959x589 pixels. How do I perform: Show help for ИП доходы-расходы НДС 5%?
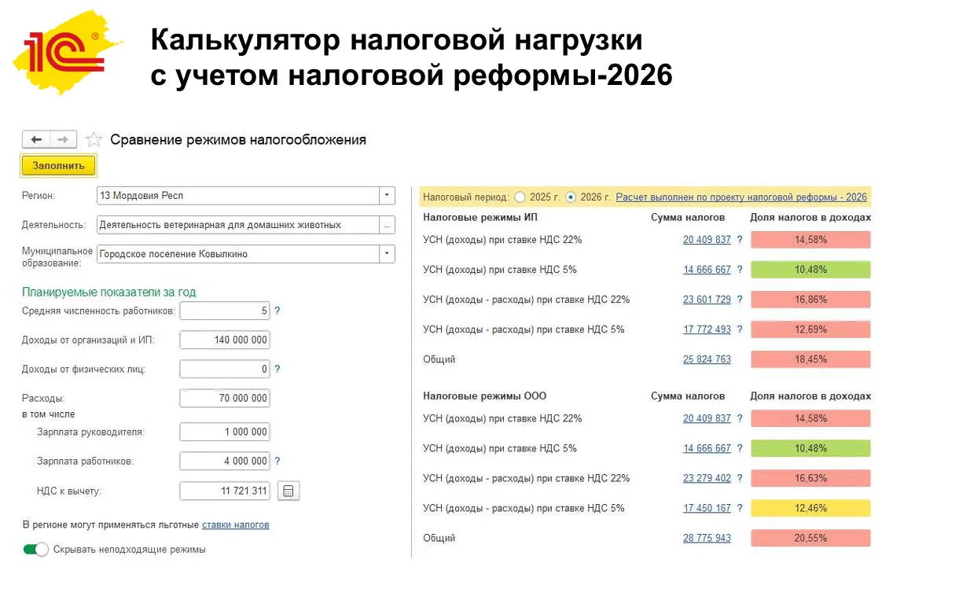[739, 329]
